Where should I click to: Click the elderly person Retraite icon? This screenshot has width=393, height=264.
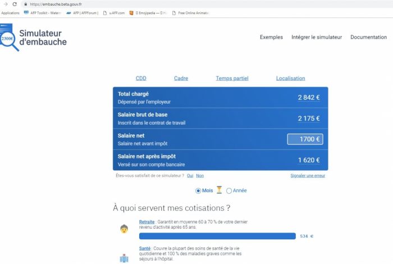point(124,229)
